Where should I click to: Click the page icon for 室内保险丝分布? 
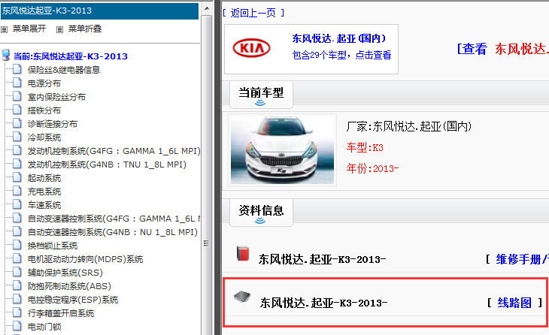17,96
